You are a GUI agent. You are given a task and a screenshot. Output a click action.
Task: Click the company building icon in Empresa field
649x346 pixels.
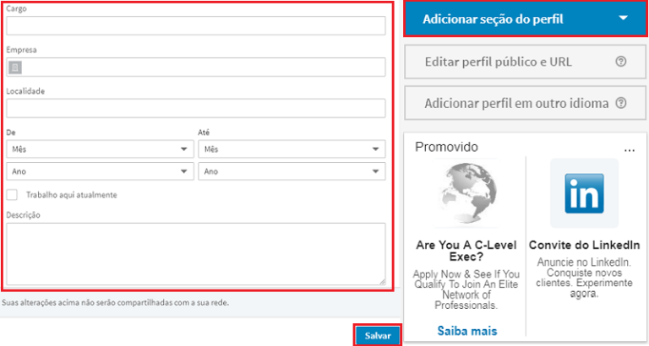point(15,68)
